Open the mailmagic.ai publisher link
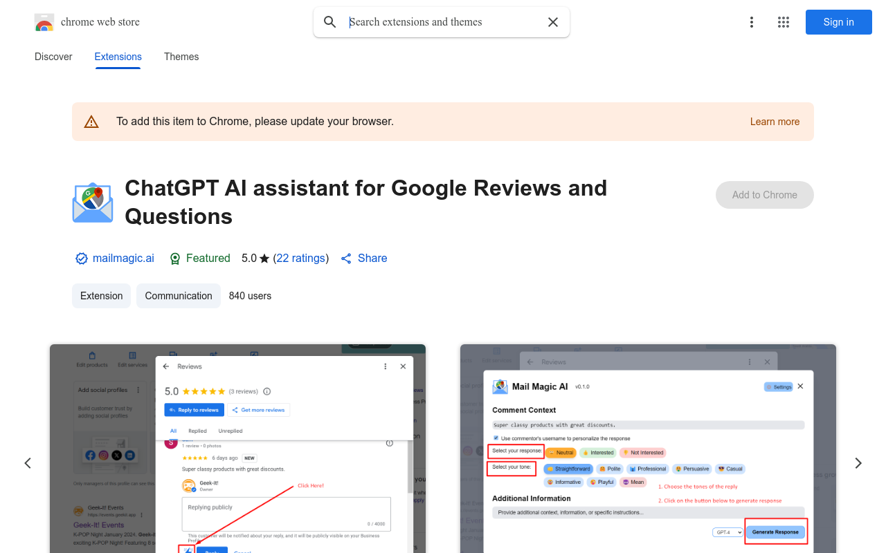This screenshot has height=553, width=886. click(x=123, y=259)
